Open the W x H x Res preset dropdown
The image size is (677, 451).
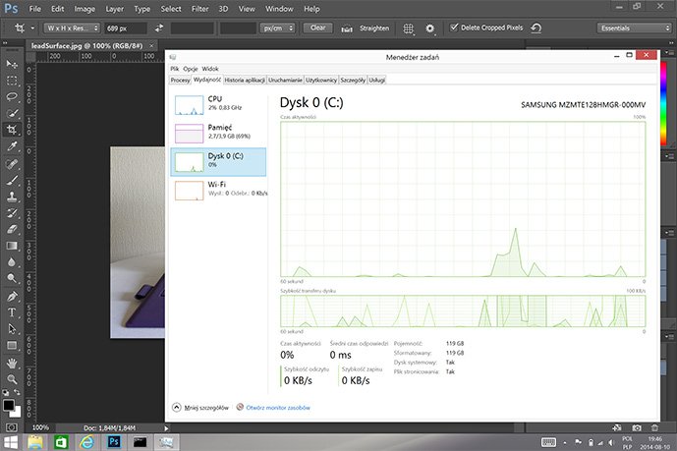[72, 28]
